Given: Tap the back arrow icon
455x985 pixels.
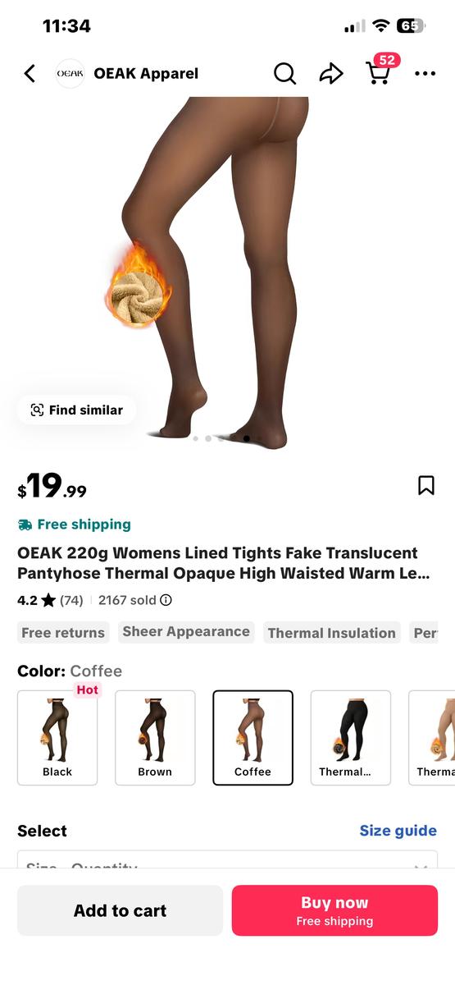Looking at the screenshot, I should pos(30,74).
